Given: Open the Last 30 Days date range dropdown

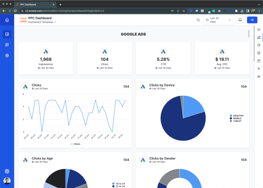Looking at the screenshot, I should pos(218,20).
